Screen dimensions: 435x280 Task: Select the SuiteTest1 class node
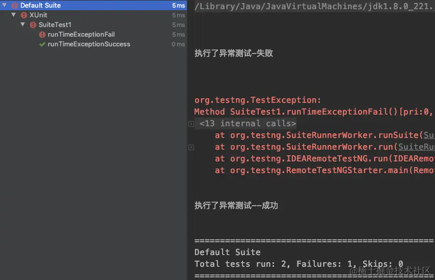[x=55, y=24]
